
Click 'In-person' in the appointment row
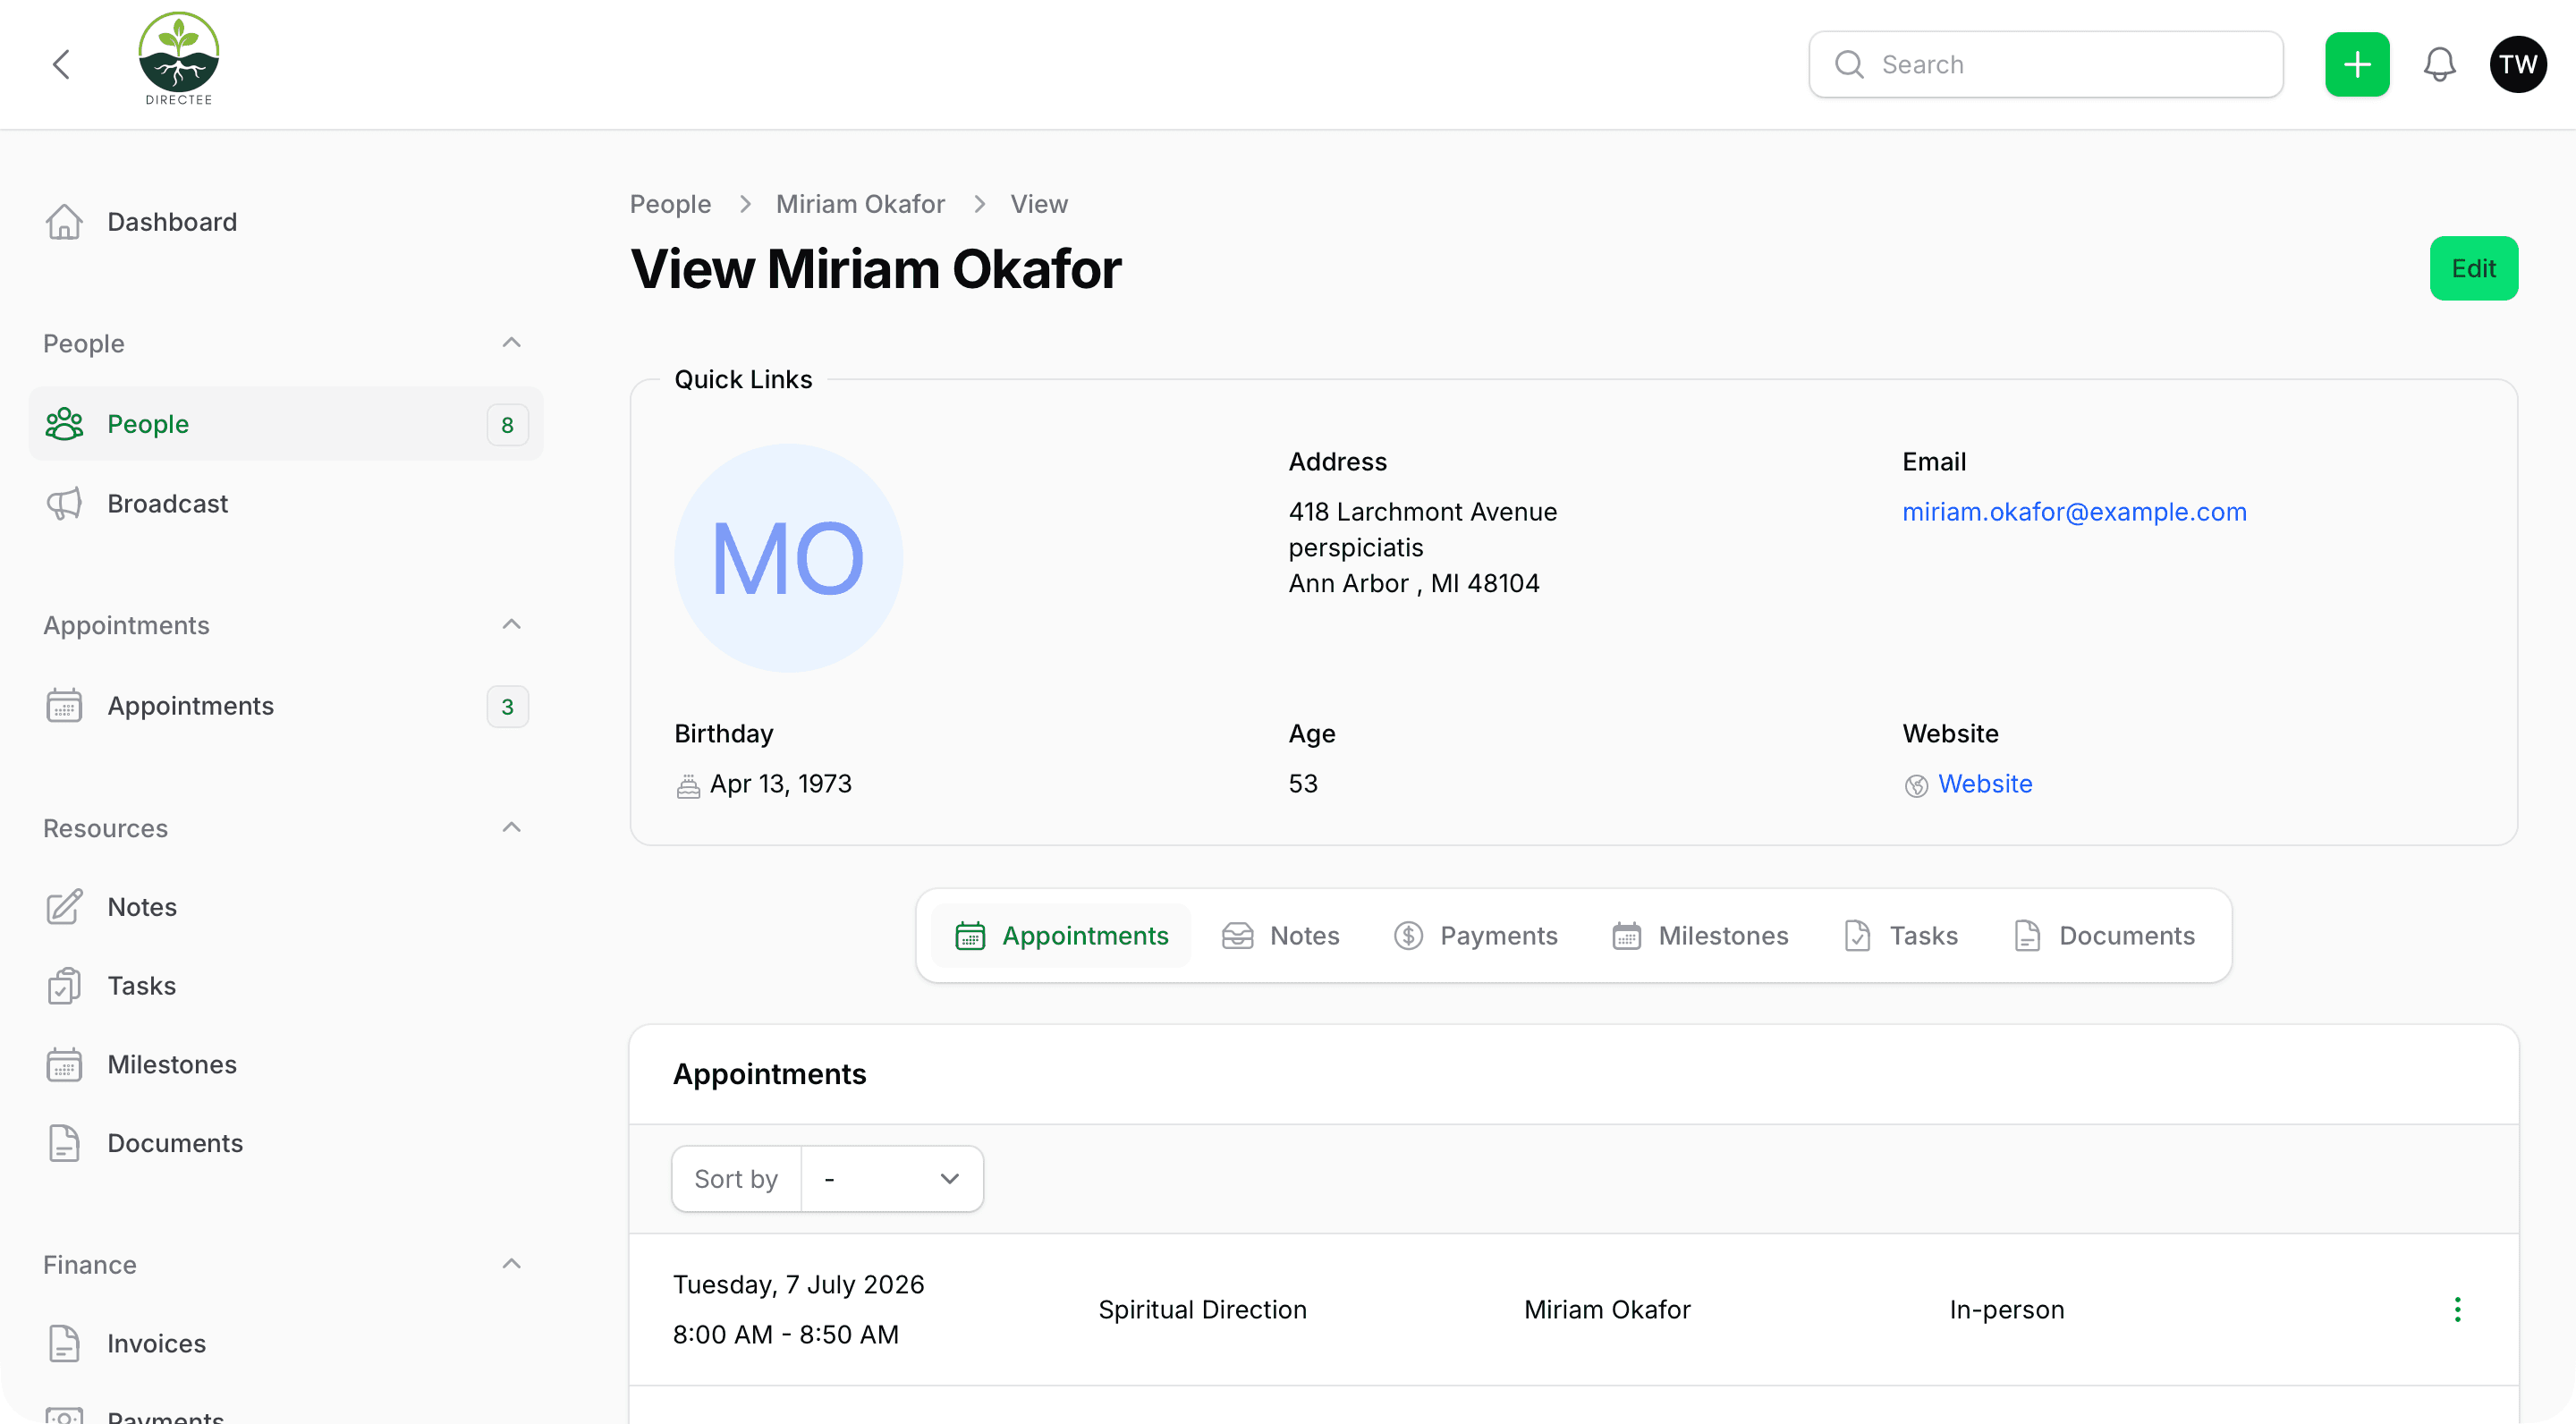tap(2006, 1310)
